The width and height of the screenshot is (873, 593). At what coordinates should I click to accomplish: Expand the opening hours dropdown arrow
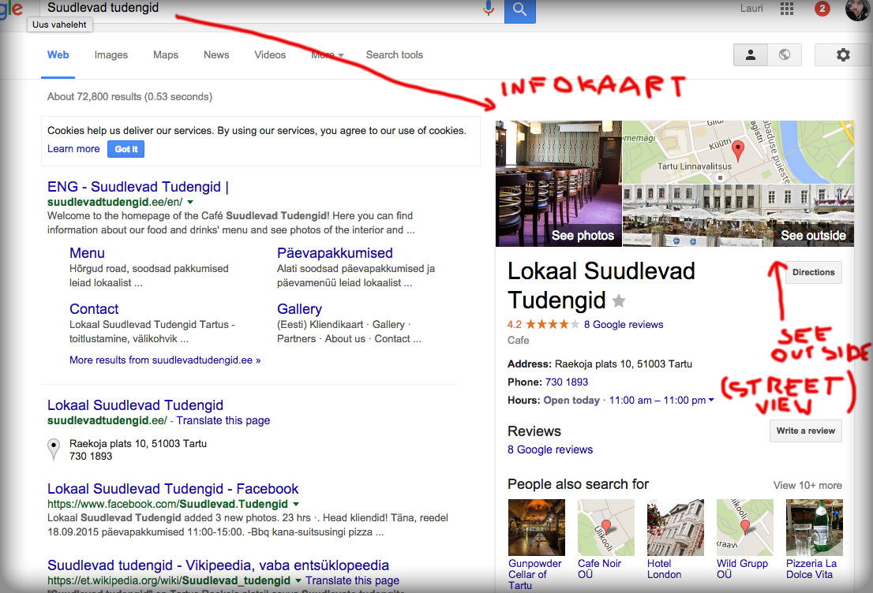click(x=711, y=400)
